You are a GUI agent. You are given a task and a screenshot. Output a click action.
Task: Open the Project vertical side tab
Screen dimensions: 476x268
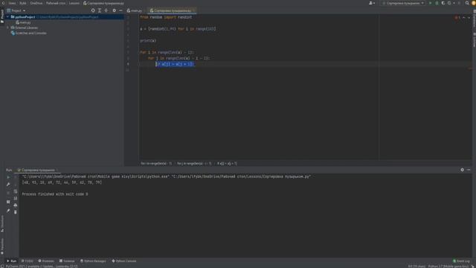2,16
